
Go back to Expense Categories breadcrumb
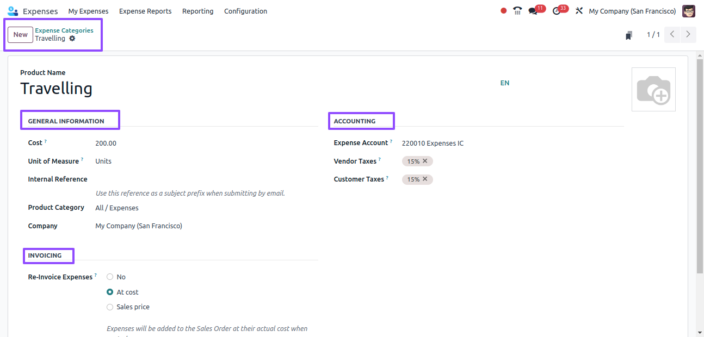[x=64, y=30]
